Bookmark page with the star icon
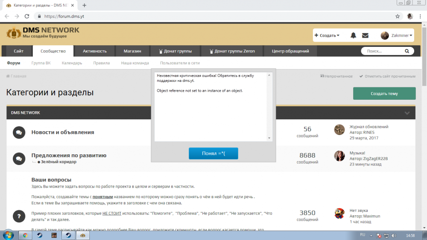The width and height of the screenshot is (427, 240). pos(398,16)
